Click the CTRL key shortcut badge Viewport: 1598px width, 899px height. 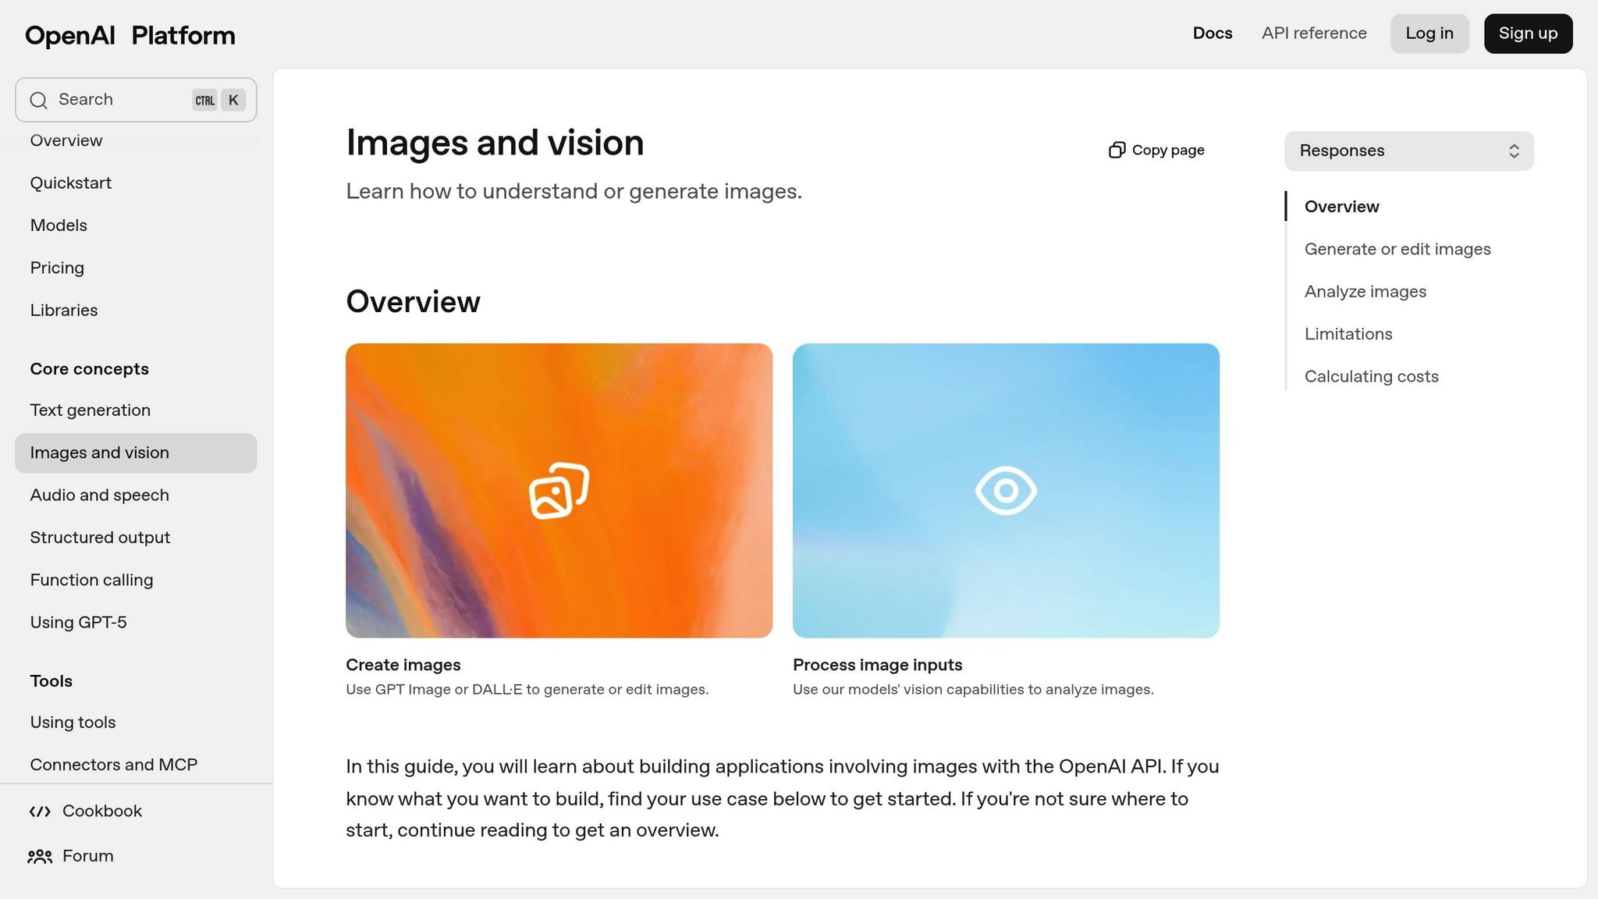pyautogui.click(x=204, y=100)
